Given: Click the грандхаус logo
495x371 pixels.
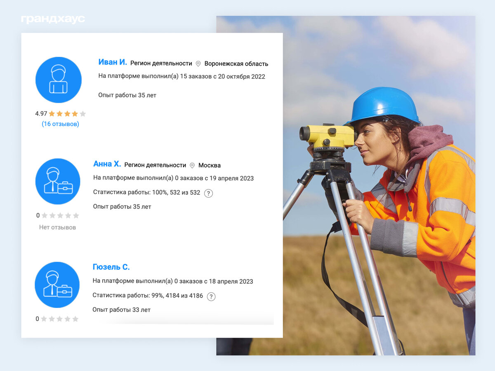Looking at the screenshot, I should (53, 19).
